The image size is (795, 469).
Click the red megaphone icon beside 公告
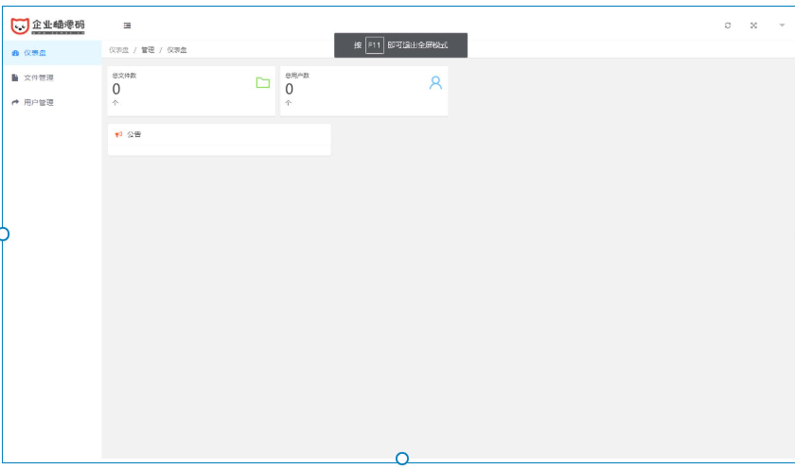pyautogui.click(x=118, y=134)
